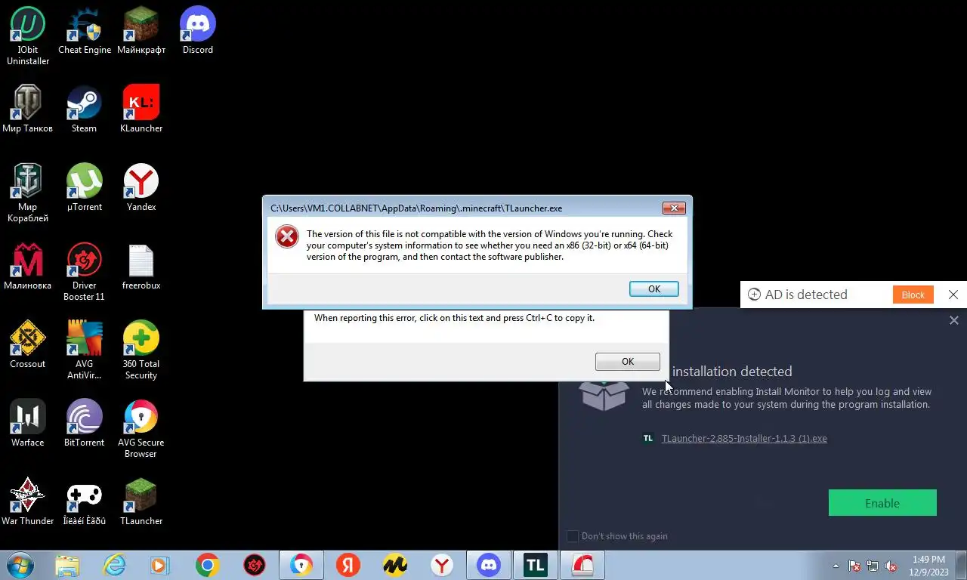
Task: Select the Driver Booster 11 icon
Action: click(85, 271)
